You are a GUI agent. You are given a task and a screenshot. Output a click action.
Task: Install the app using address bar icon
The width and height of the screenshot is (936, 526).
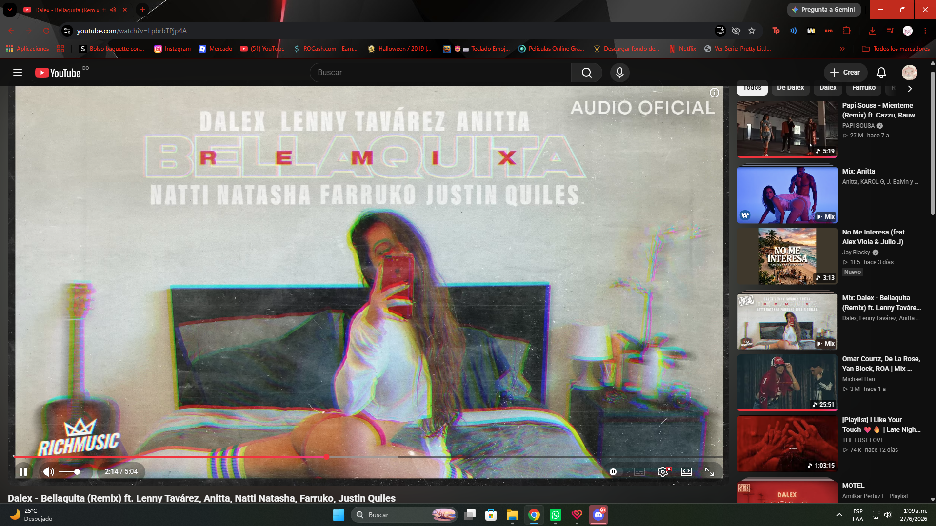(x=720, y=31)
